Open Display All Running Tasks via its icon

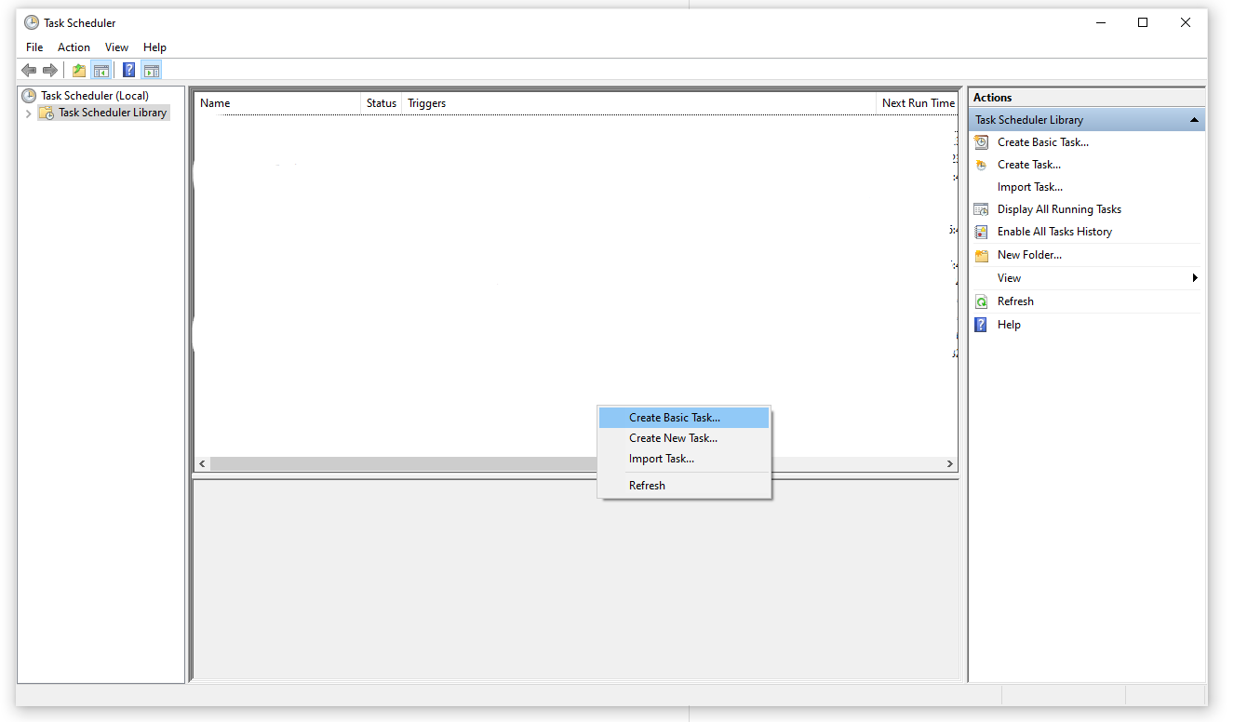(980, 208)
